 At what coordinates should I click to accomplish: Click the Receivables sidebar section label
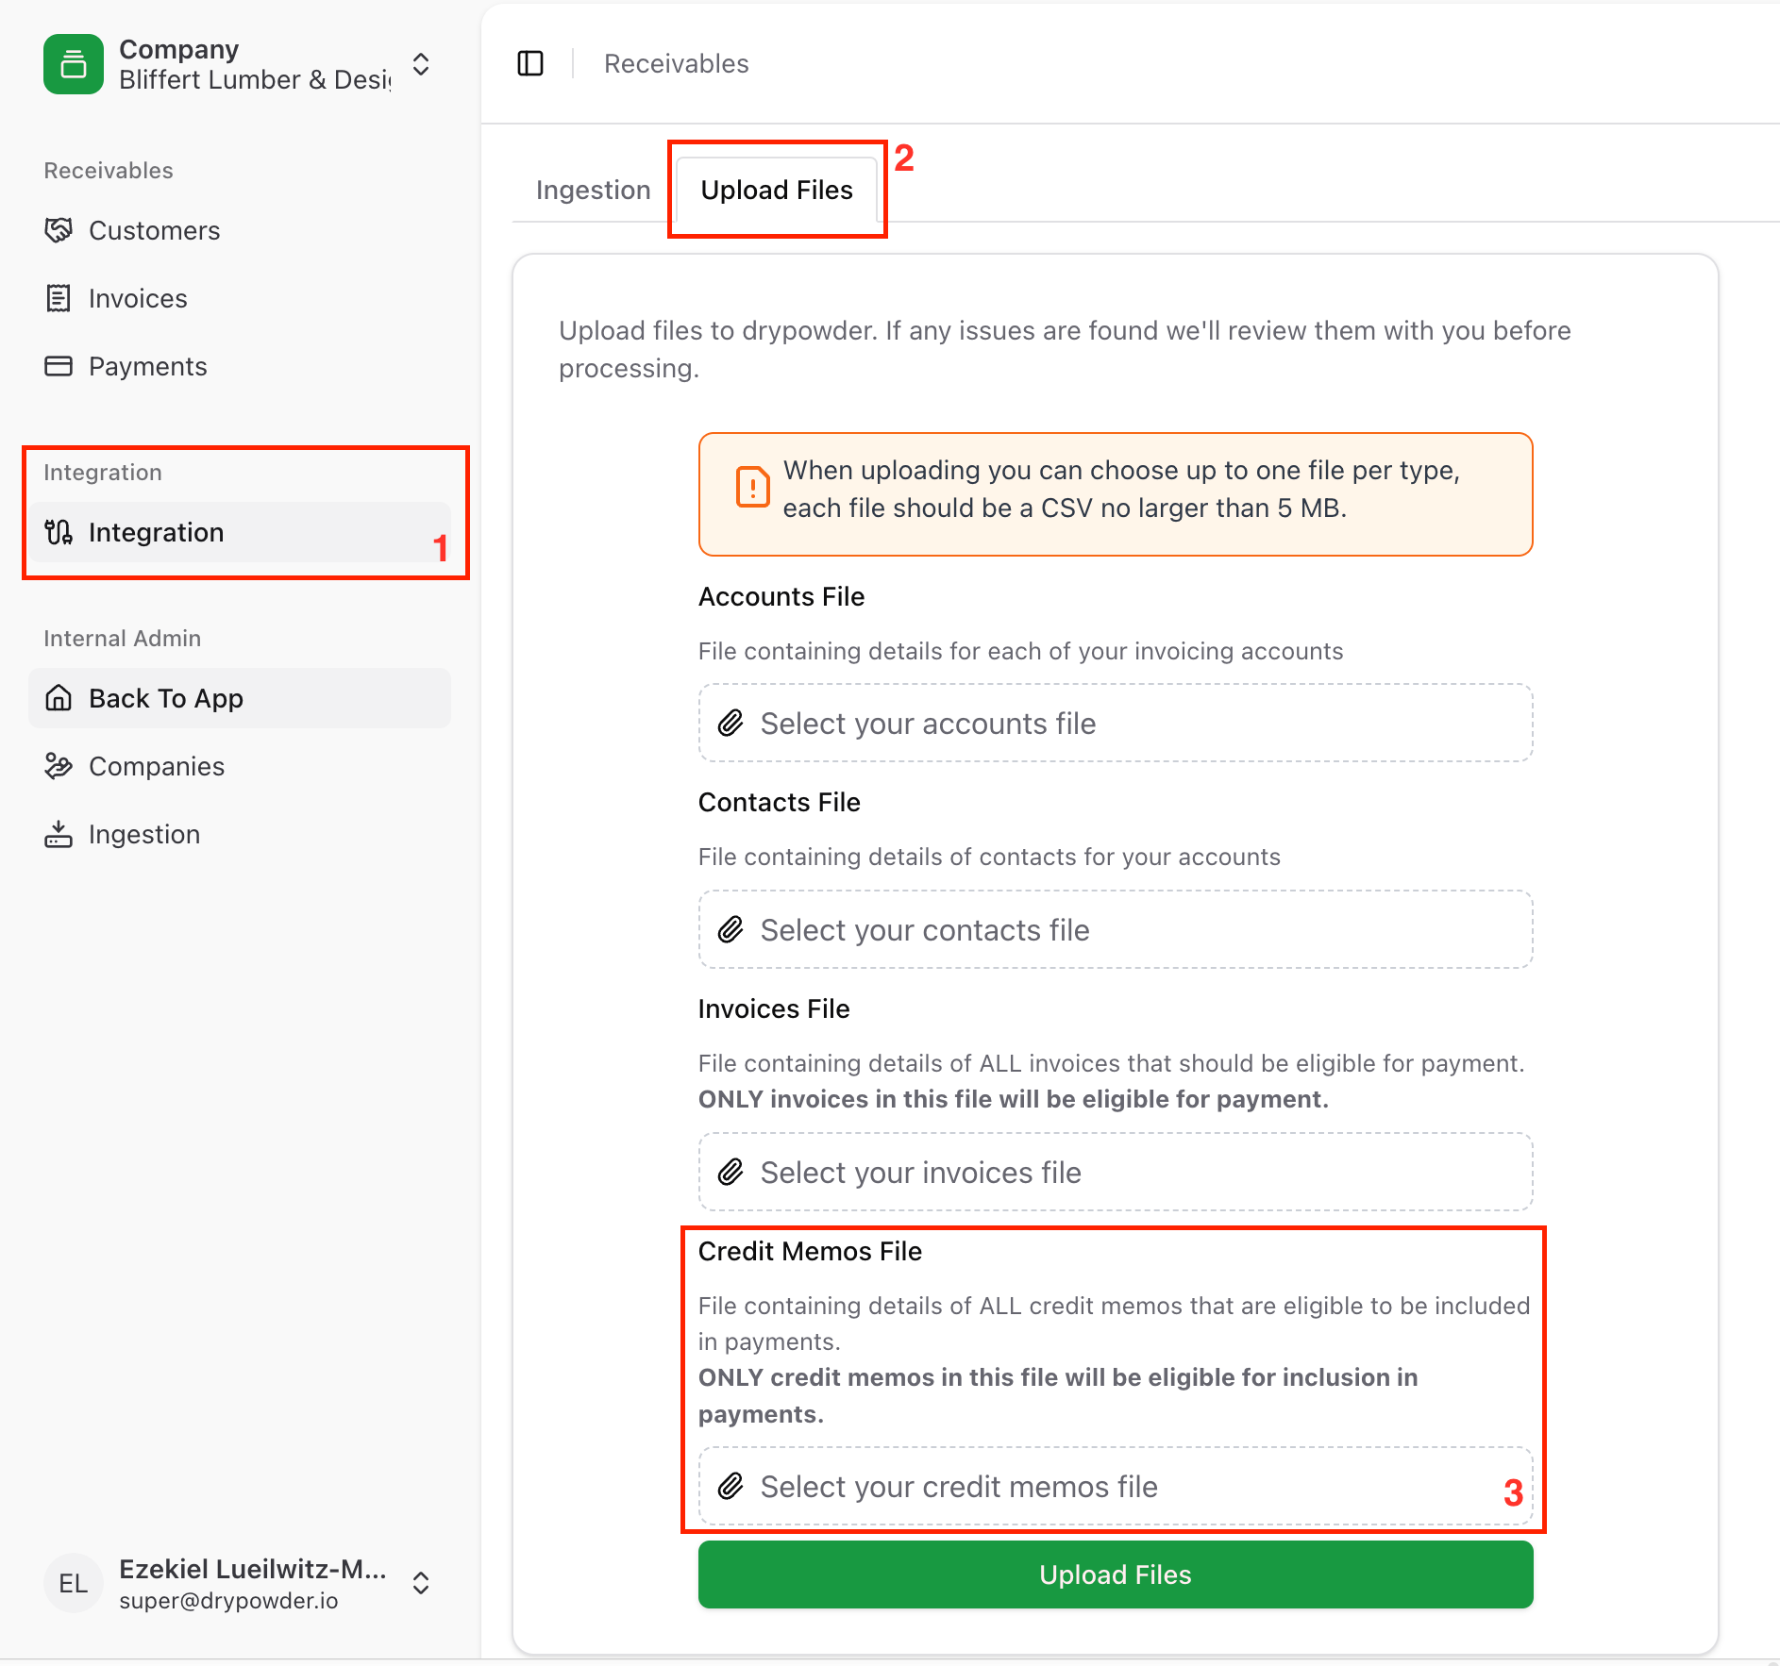[109, 171]
